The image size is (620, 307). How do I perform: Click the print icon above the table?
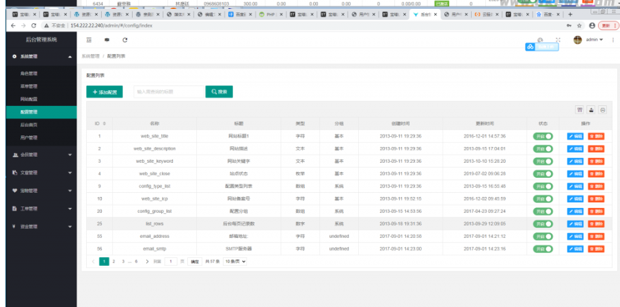[x=603, y=109]
